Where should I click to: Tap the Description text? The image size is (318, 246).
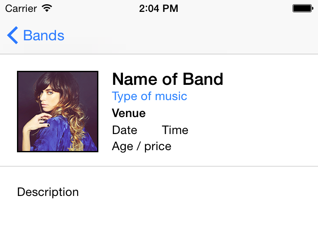48,192
